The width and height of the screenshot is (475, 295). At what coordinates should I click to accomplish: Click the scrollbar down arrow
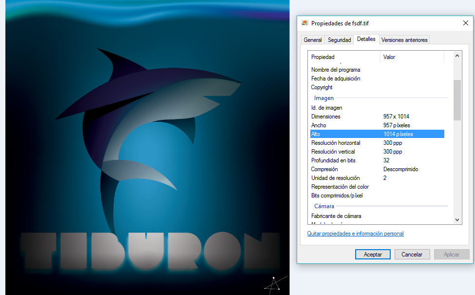[x=457, y=220]
